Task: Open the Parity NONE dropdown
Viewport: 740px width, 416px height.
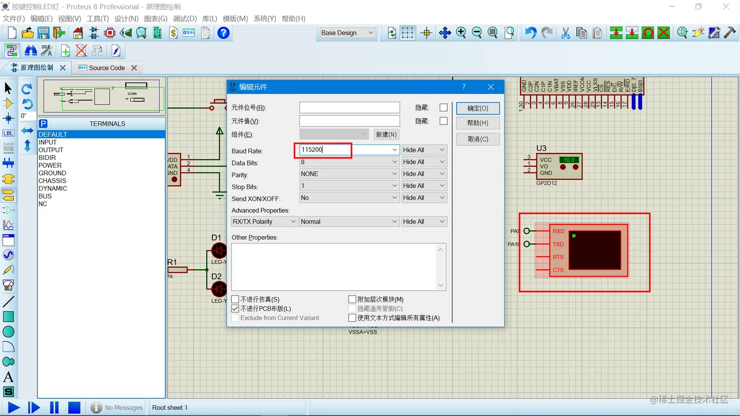Action: point(349,174)
